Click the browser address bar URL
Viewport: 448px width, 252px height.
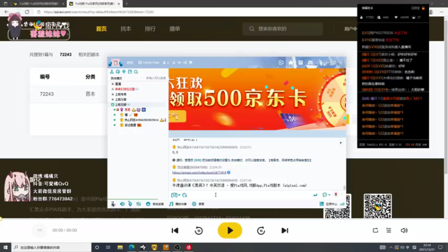click(99, 12)
